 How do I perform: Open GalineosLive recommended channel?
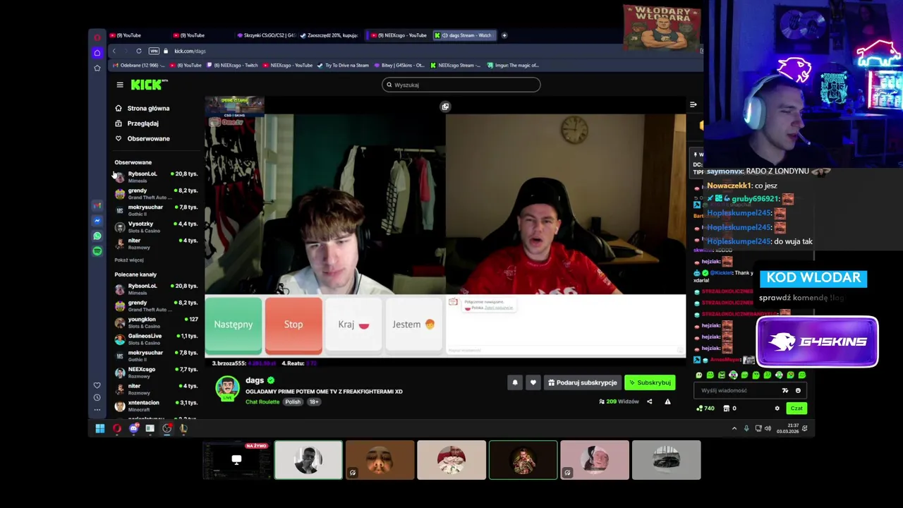pos(156,339)
